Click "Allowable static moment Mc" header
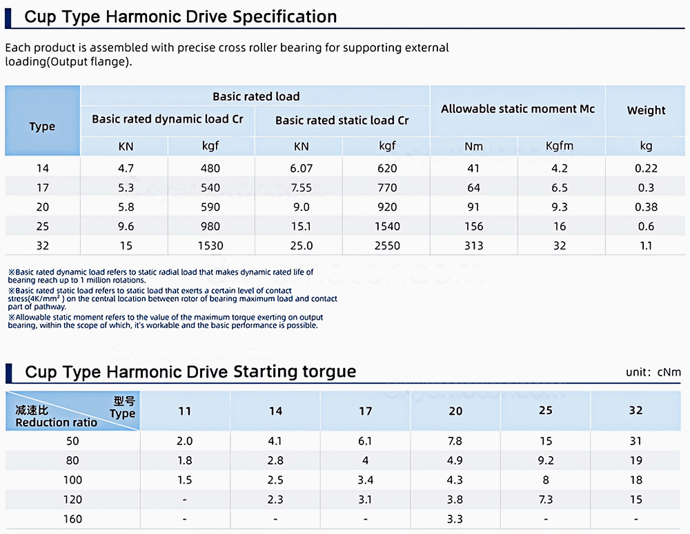Screen dimensions: 690x534 click(x=517, y=109)
